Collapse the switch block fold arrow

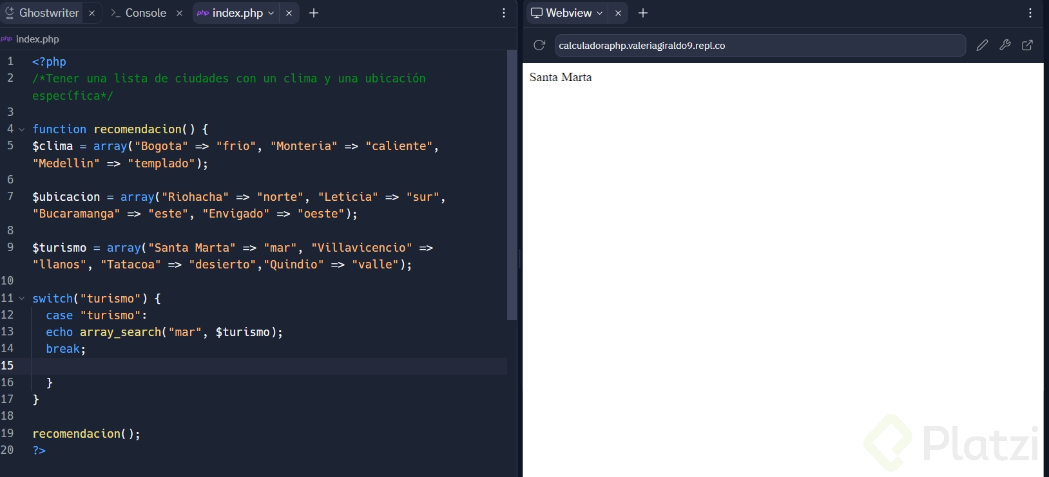pos(22,299)
